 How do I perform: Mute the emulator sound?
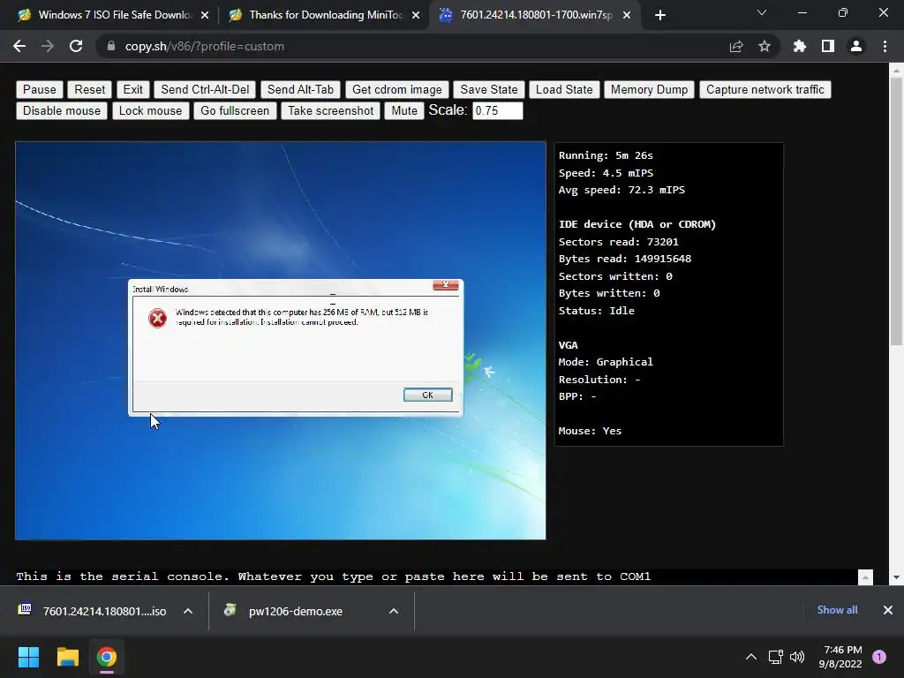click(x=404, y=110)
